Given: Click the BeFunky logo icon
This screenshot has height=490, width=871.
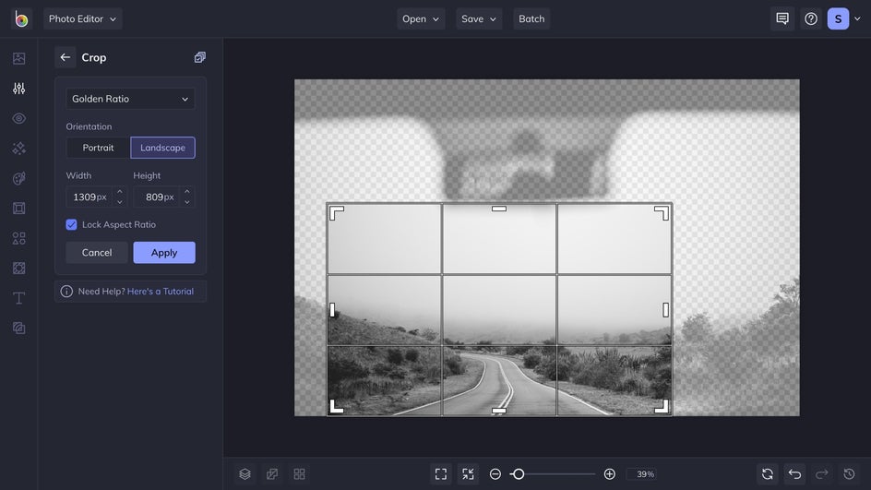Looking at the screenshot, I should [x=21, y=18].
